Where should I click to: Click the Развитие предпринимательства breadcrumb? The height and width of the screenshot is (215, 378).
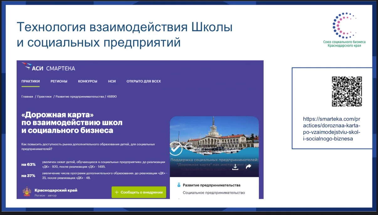pyautogui.click(x=80, y=97)
